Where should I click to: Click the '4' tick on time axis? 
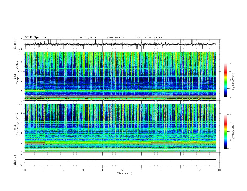(102, 170)
